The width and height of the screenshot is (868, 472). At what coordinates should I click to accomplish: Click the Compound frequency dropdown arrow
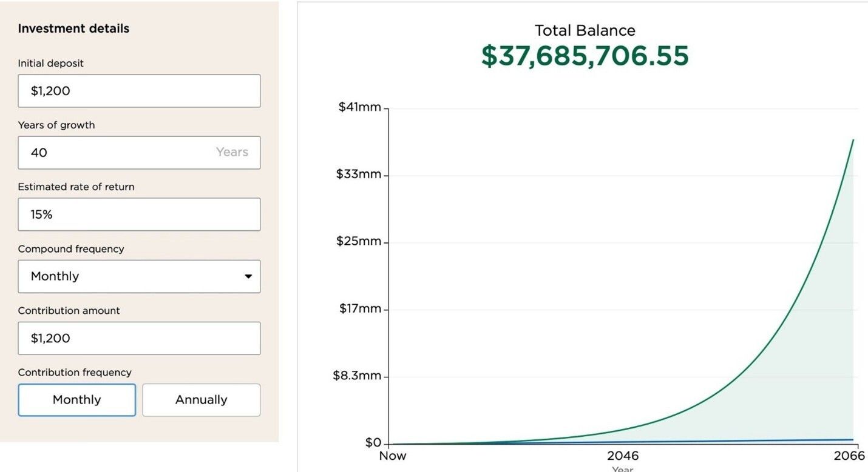click(x=248, y=276)
